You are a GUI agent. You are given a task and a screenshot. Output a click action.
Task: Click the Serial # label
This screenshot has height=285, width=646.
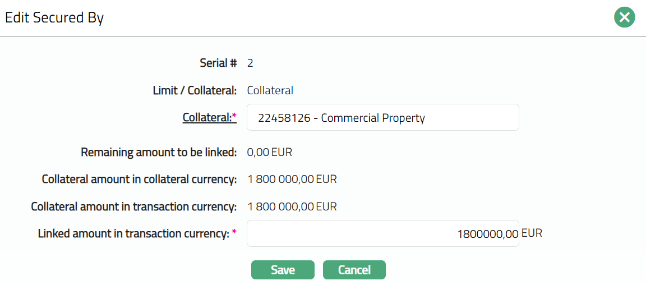coord(218,63)
